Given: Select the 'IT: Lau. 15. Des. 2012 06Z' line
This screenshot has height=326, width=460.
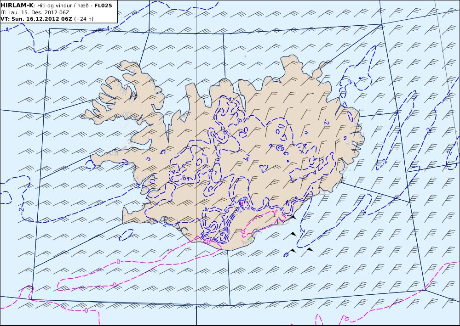Looking at the screenshot, I should (35, 12).
